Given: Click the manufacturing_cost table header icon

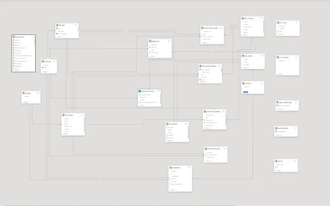Looking at the screenshot, I should point(206,149).
